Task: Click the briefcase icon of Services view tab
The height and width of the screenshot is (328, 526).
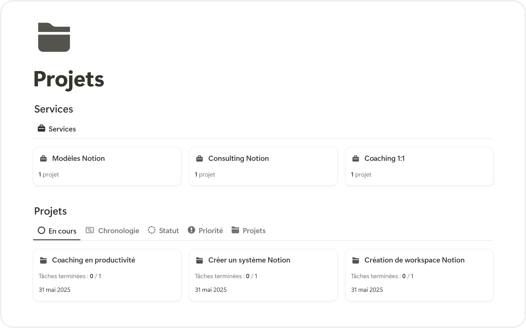Action: click(41, 128)
